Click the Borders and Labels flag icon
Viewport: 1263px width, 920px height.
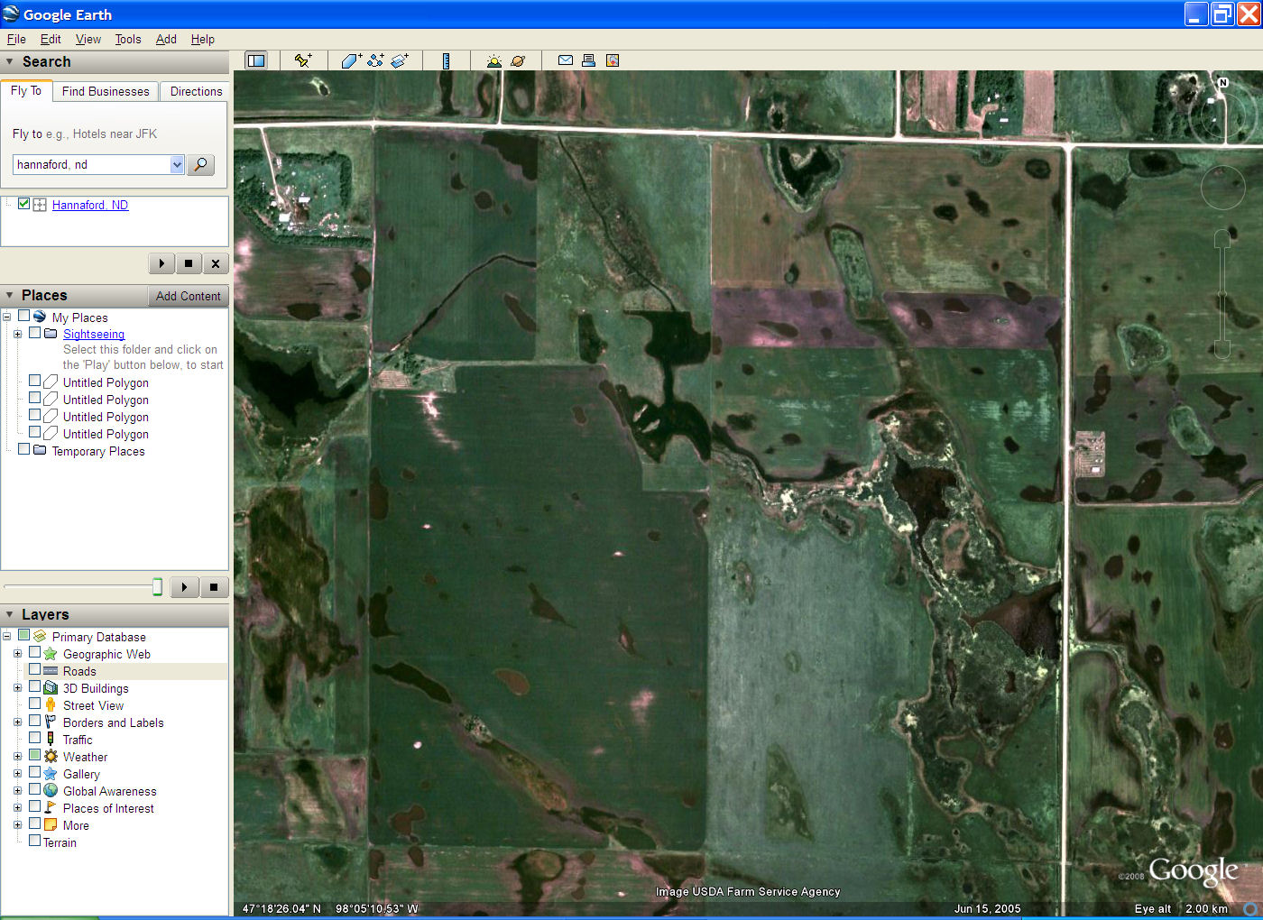[x=51, y=722]
